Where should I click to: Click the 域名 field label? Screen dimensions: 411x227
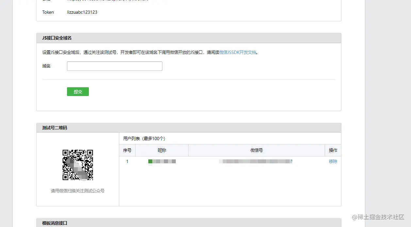tap(46, 66)
